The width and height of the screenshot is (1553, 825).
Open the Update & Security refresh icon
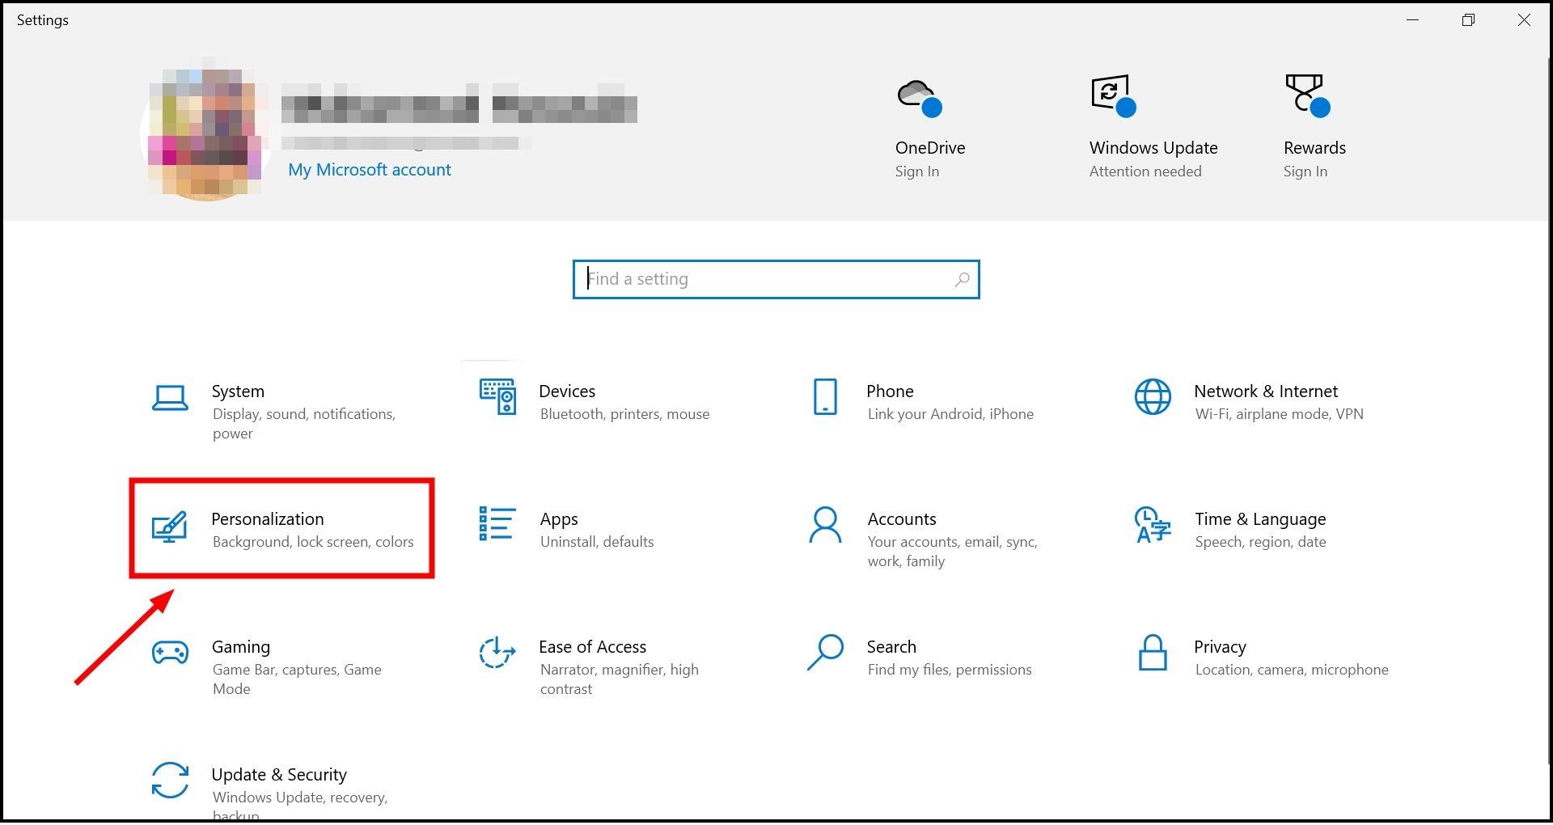170,780
